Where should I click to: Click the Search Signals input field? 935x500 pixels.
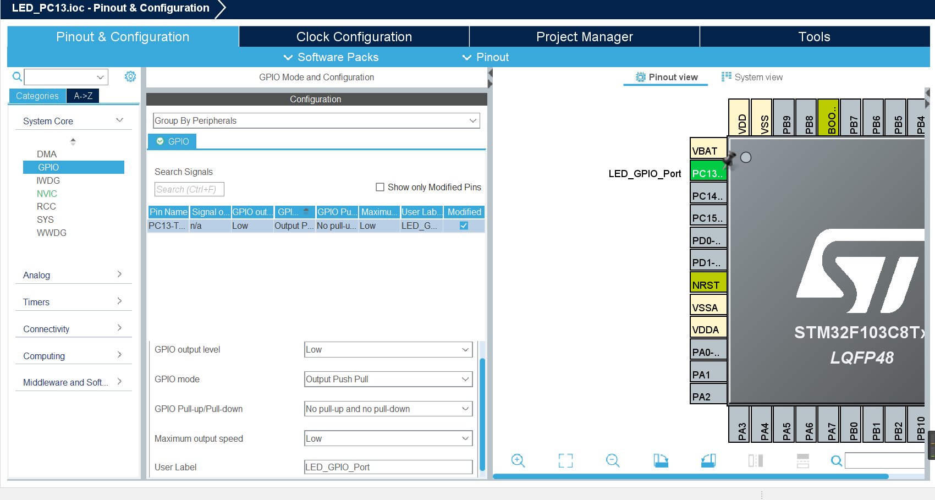(x=189, y=189)
